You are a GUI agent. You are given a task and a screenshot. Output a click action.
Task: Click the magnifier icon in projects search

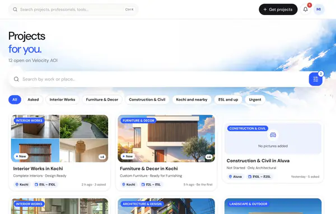[16, 79]
